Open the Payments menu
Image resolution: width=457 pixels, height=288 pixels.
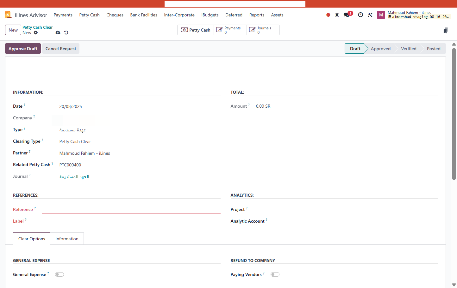pos(63,15)
